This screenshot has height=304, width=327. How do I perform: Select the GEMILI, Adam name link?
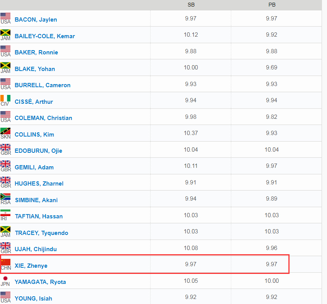coord(34,167)
